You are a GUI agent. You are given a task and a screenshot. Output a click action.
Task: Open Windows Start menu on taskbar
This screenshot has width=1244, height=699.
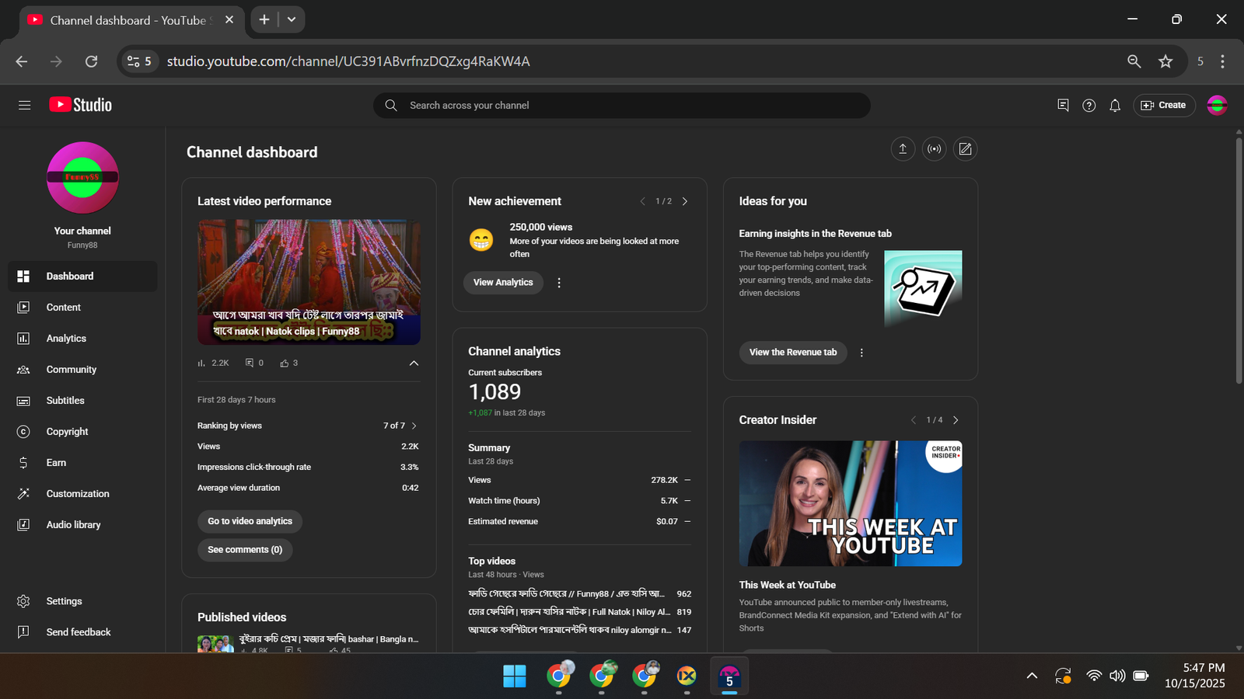coord(514,676)
